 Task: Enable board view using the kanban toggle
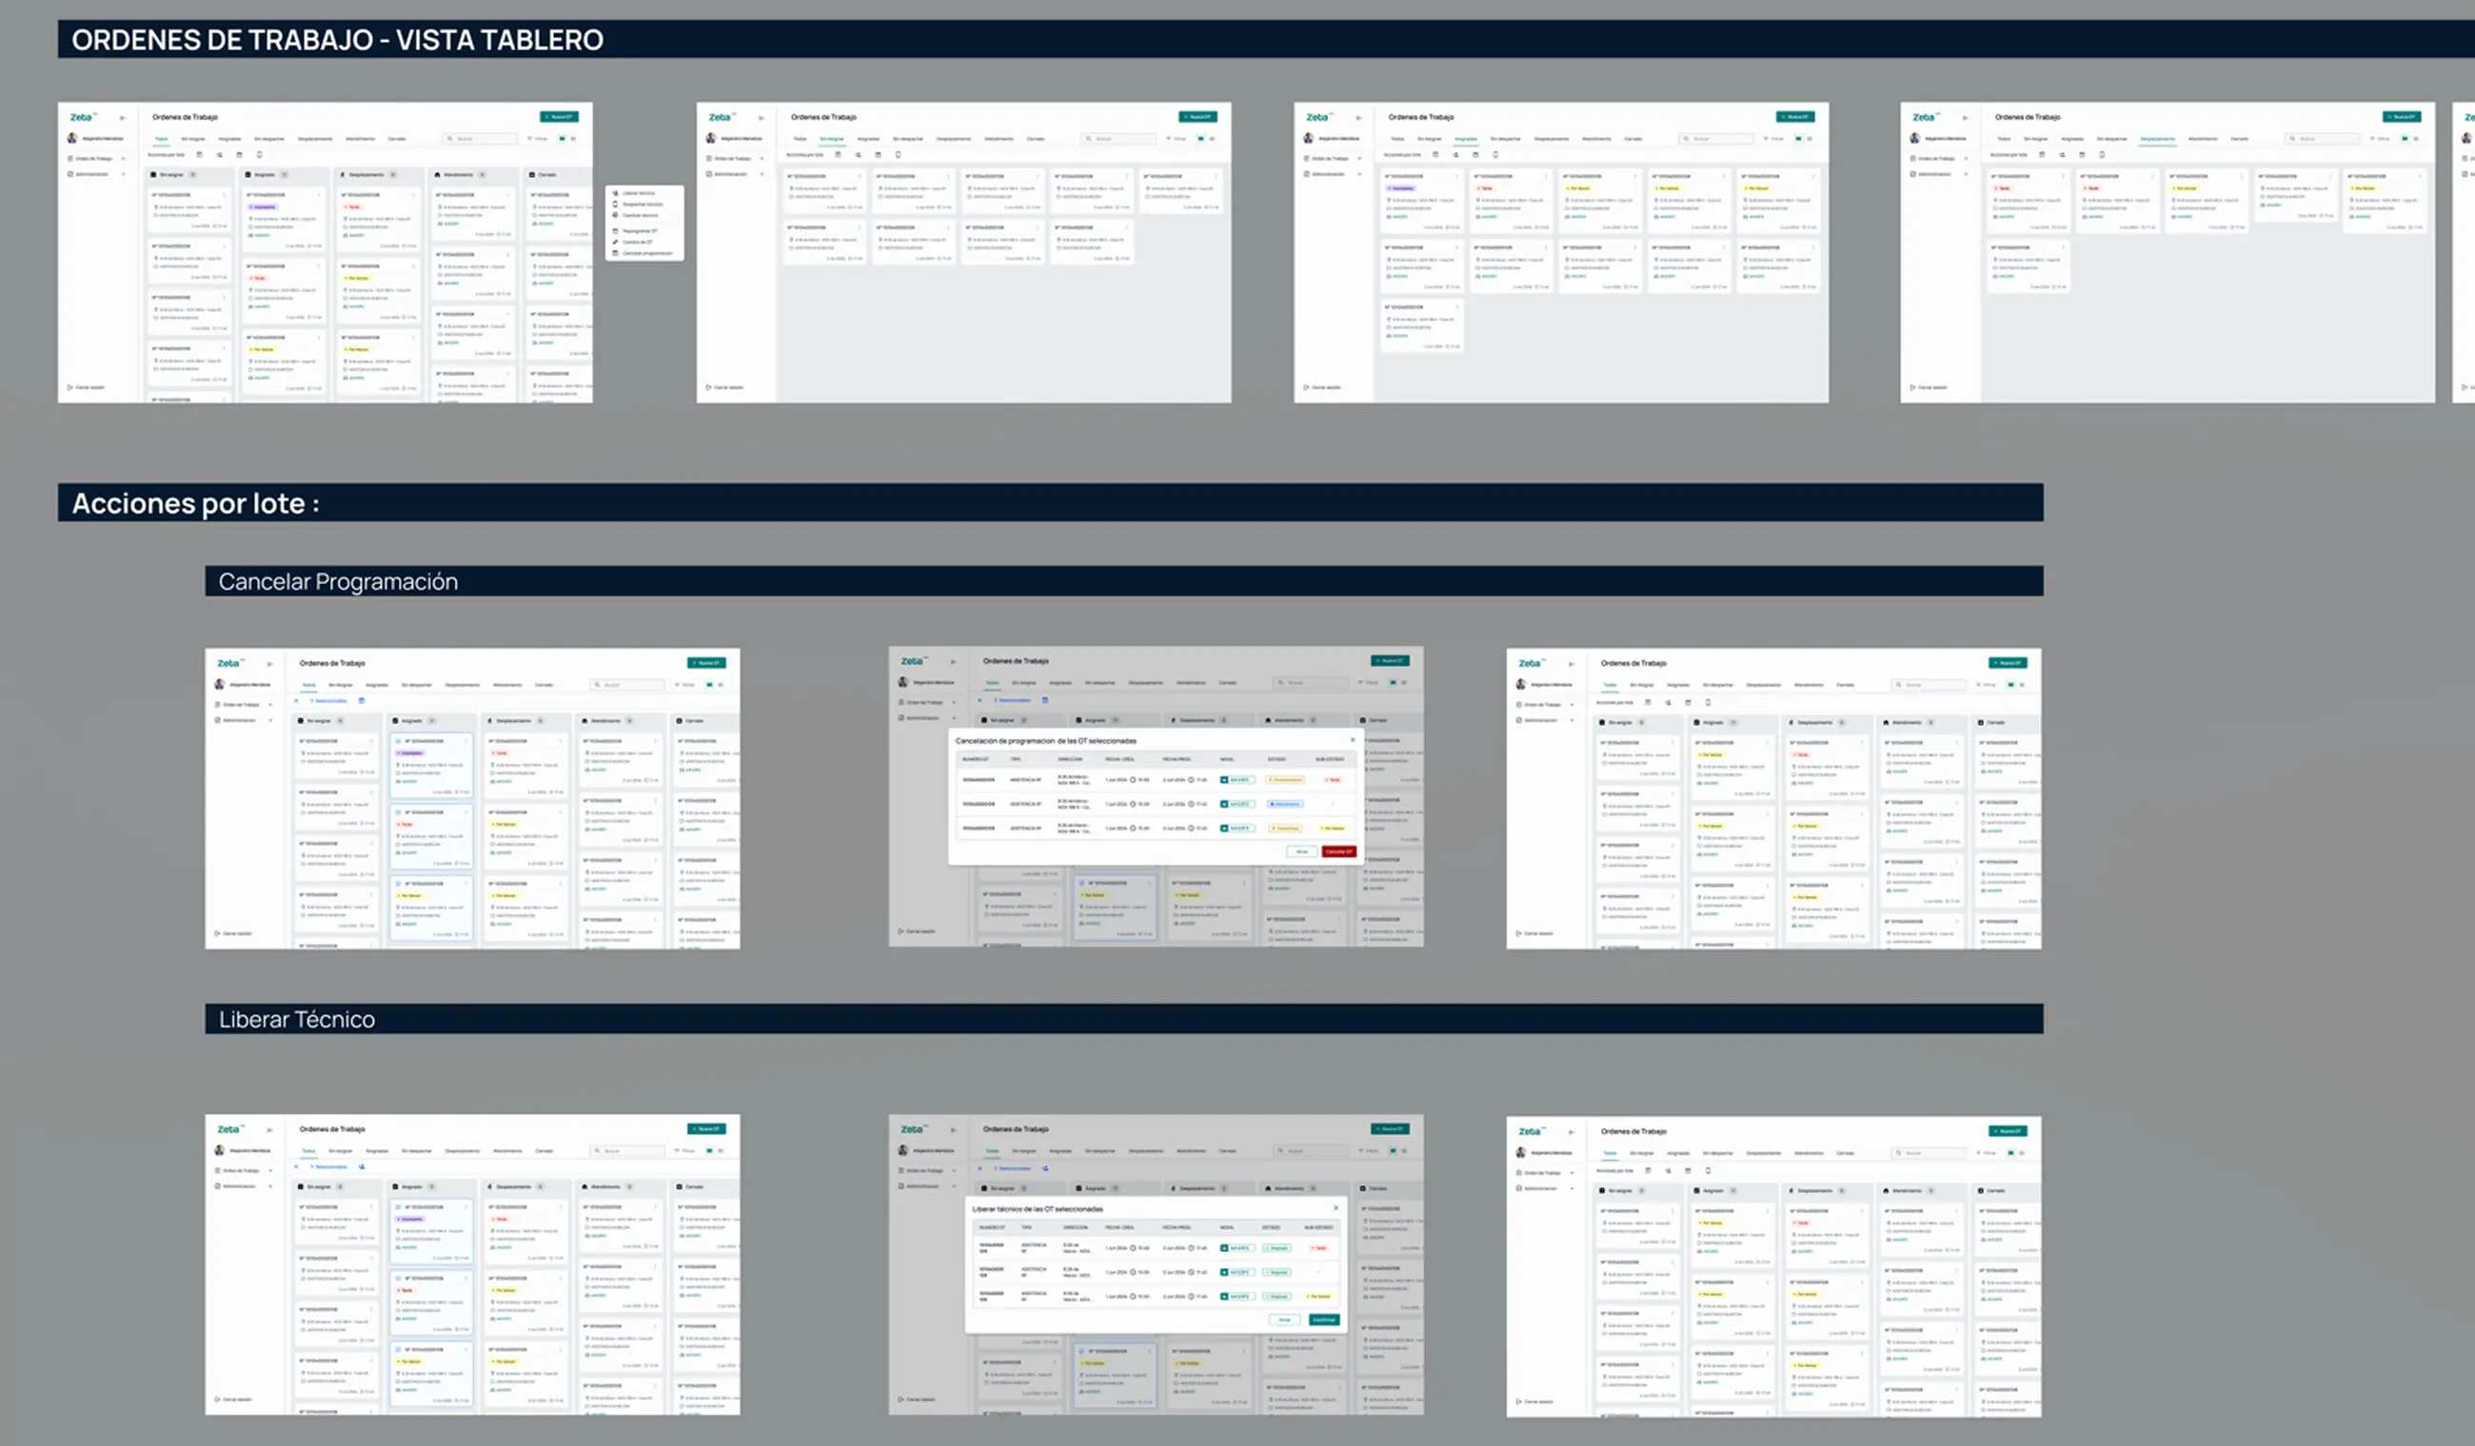click(562, 138)
